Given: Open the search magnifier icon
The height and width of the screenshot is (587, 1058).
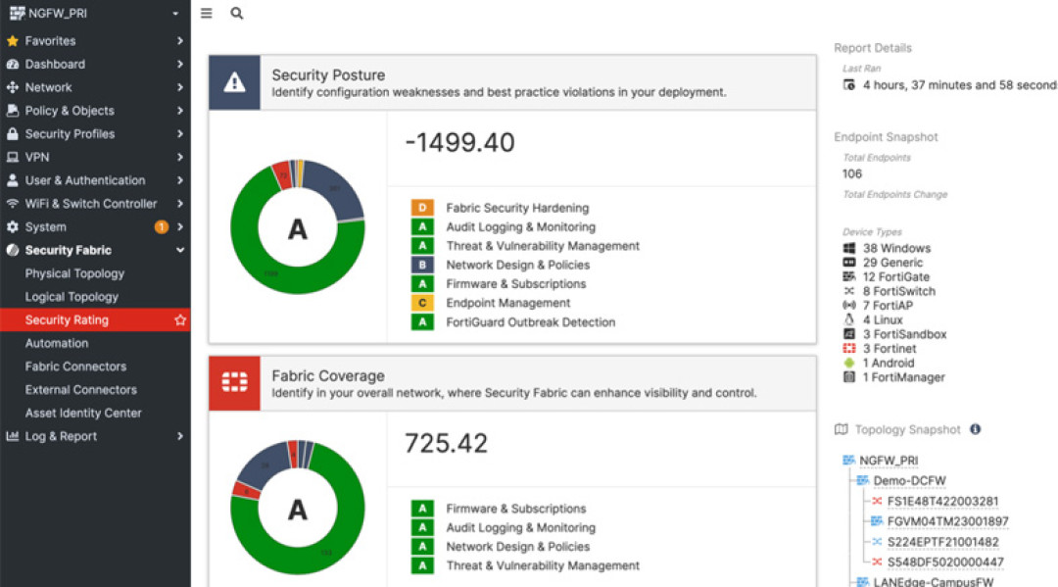Looking at the screenshot, I should coord(237,13).
